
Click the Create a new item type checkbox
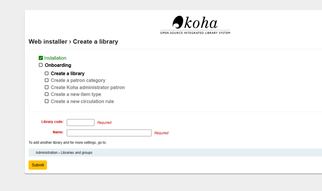click(47, 94)
